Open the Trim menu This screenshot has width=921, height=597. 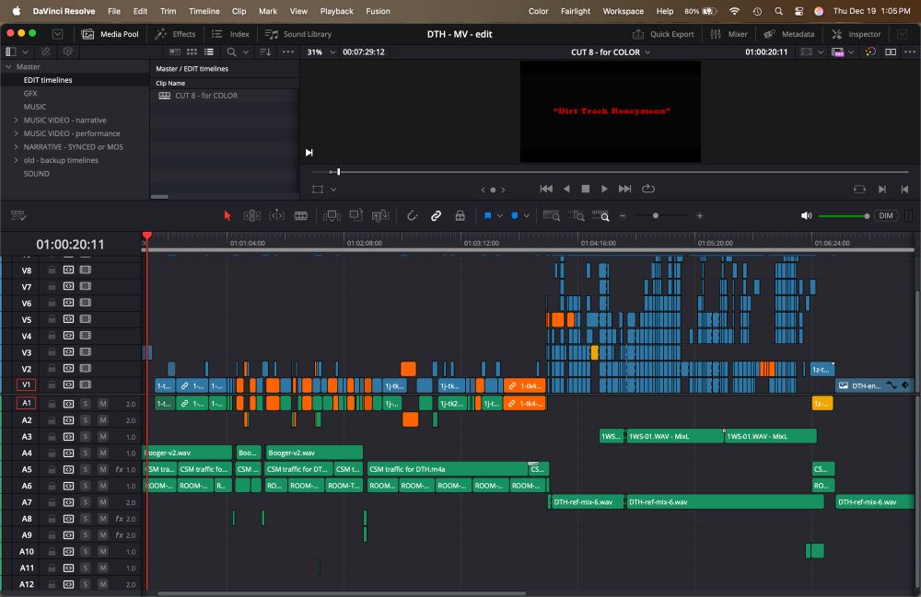click(x=168, y=11)
